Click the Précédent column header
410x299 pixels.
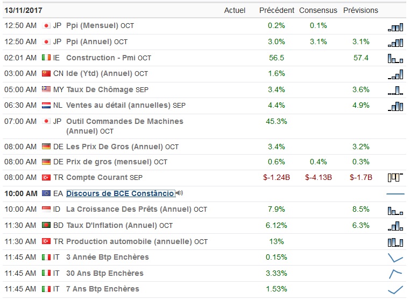[277, 10]
